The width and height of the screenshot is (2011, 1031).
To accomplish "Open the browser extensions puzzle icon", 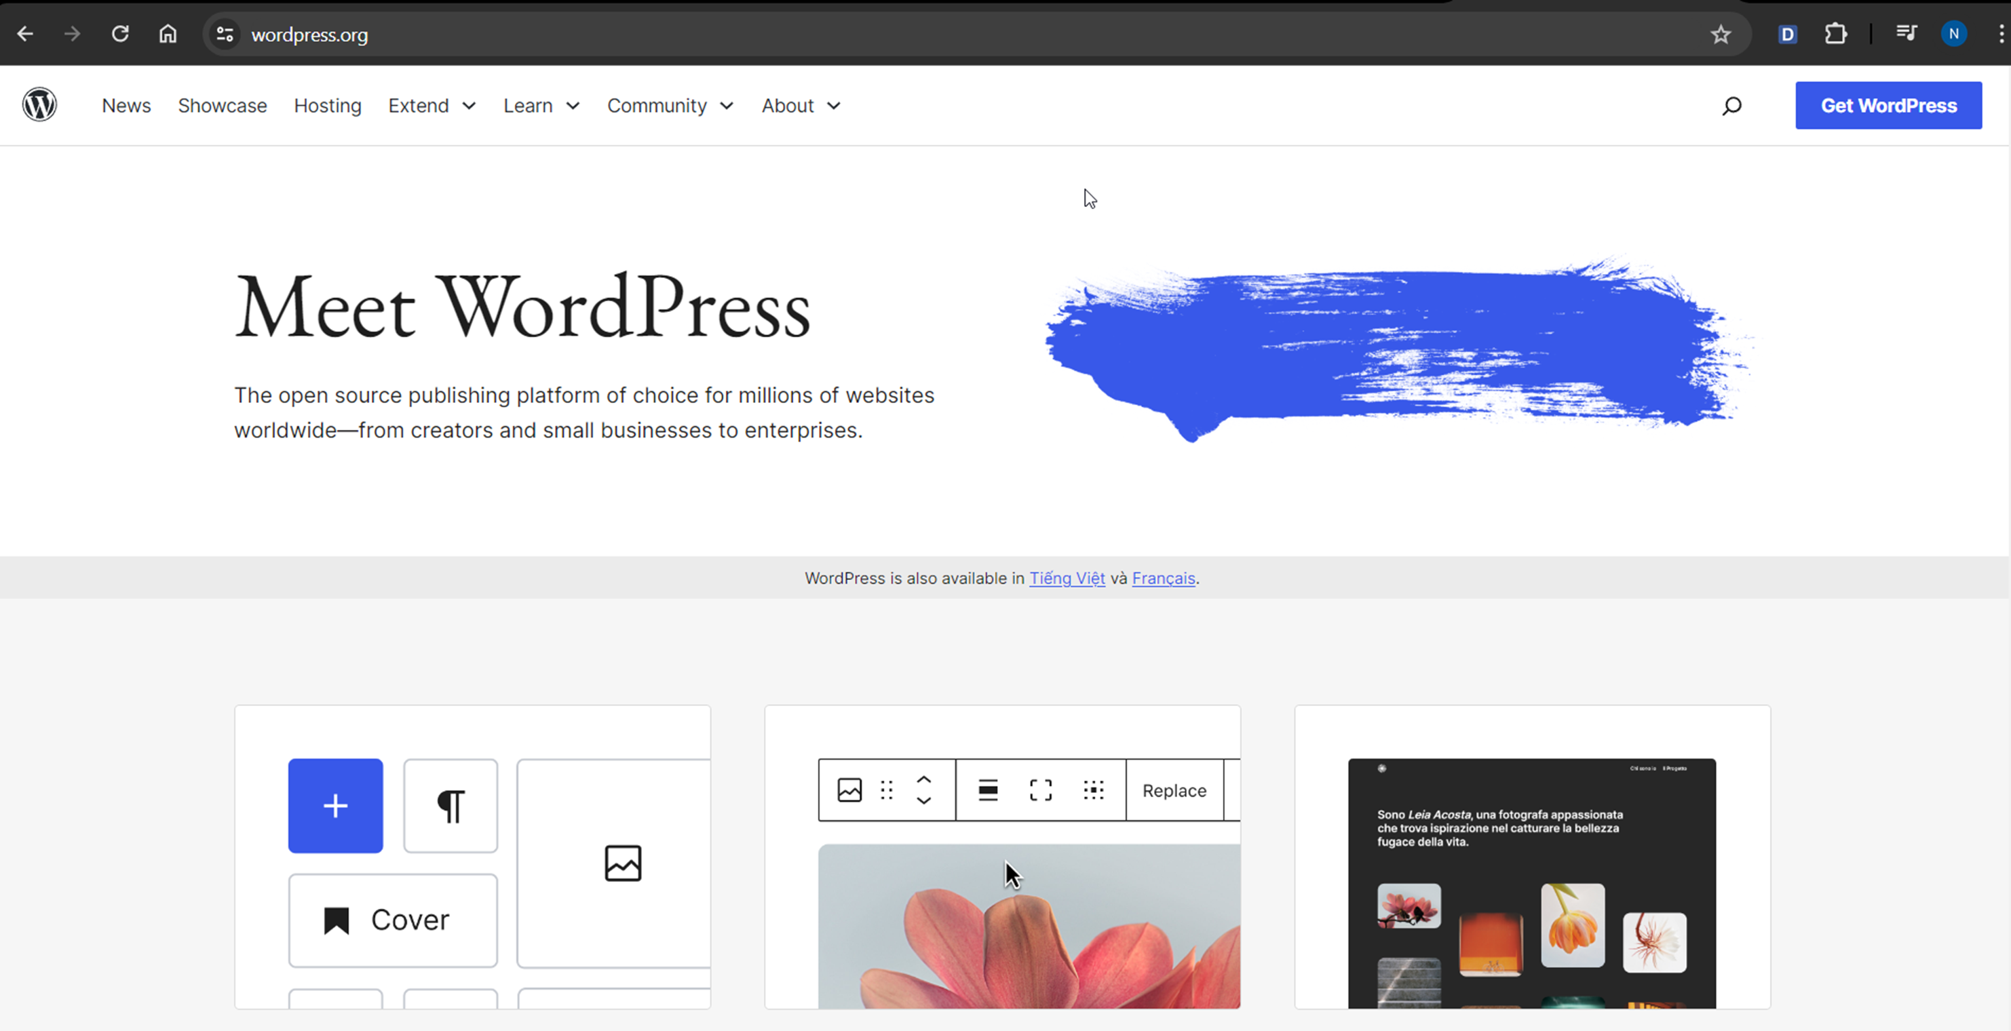I will (x=1835, y=35).
